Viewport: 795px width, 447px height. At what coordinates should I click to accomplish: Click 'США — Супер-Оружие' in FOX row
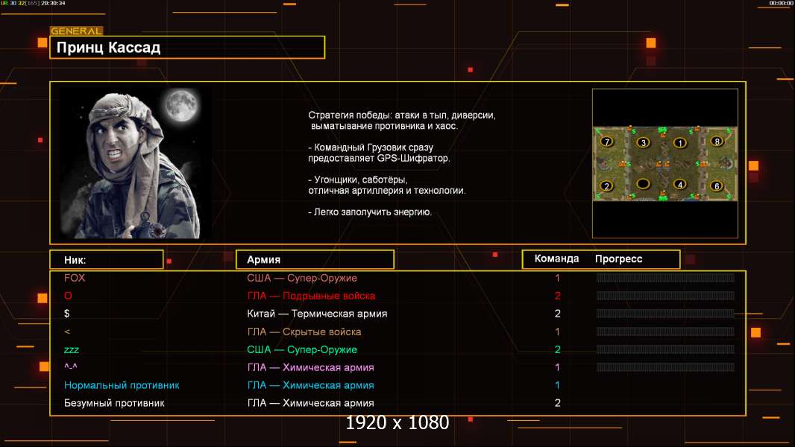coord(302,278)
